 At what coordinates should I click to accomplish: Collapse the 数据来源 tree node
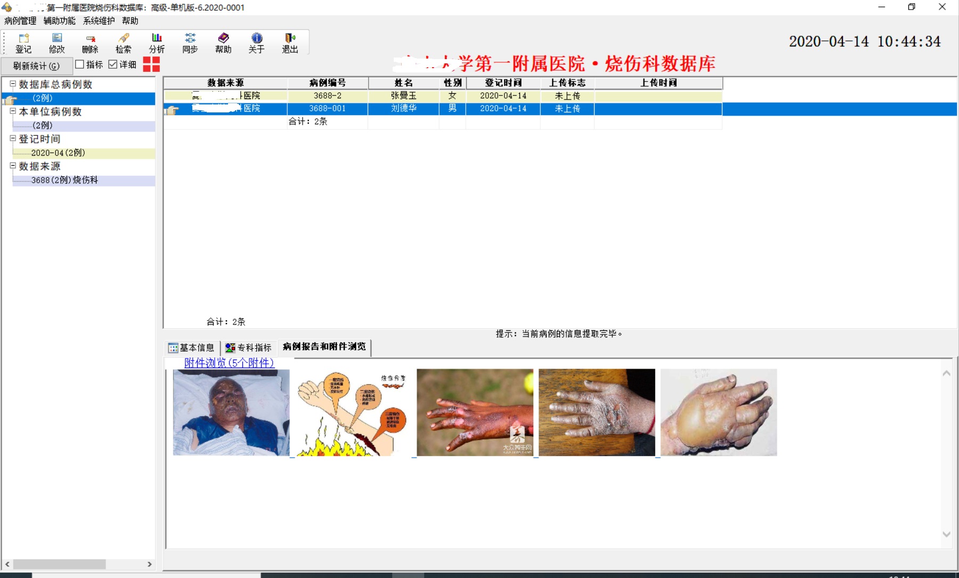(13, 166)
